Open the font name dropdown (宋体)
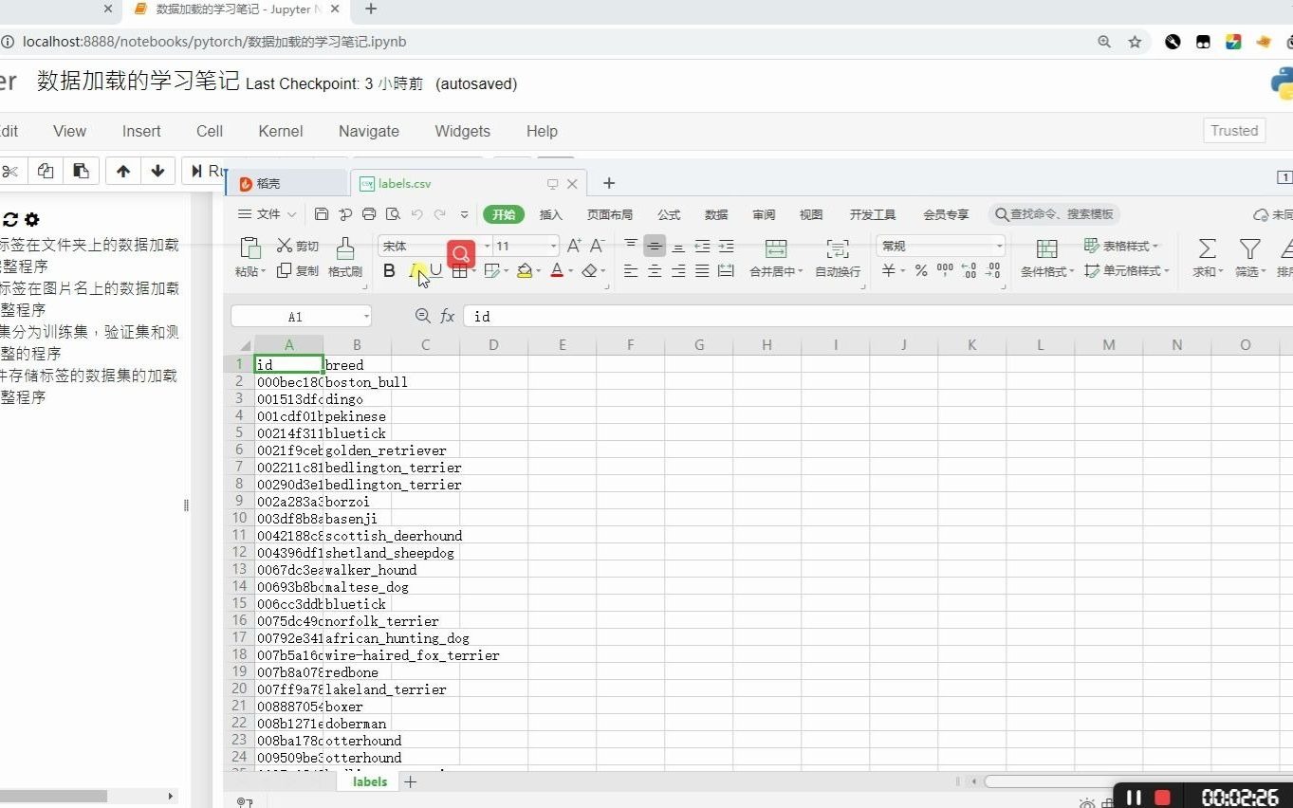Viewport: 1293px width, 808px height. (488, 246)
